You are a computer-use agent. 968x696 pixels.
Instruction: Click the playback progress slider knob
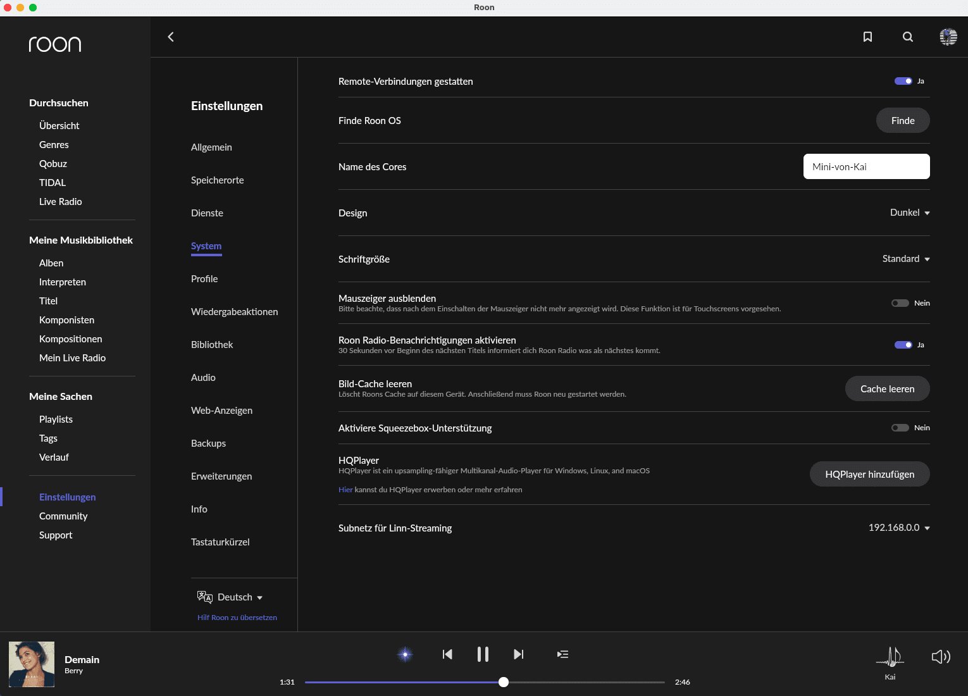[x=504, y=682]
